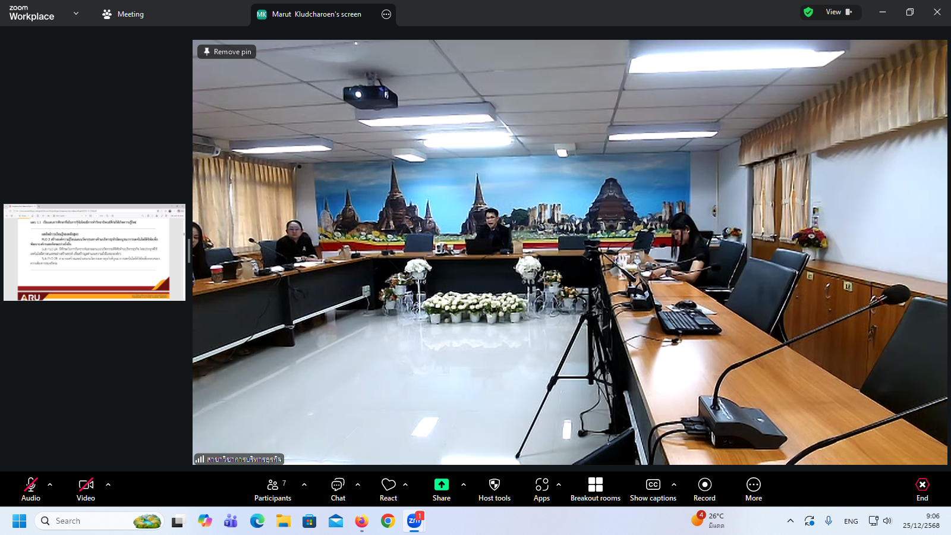Expand the View layout dropdown
The width and height of the screenshot is (951, 535).
point(839,12)
